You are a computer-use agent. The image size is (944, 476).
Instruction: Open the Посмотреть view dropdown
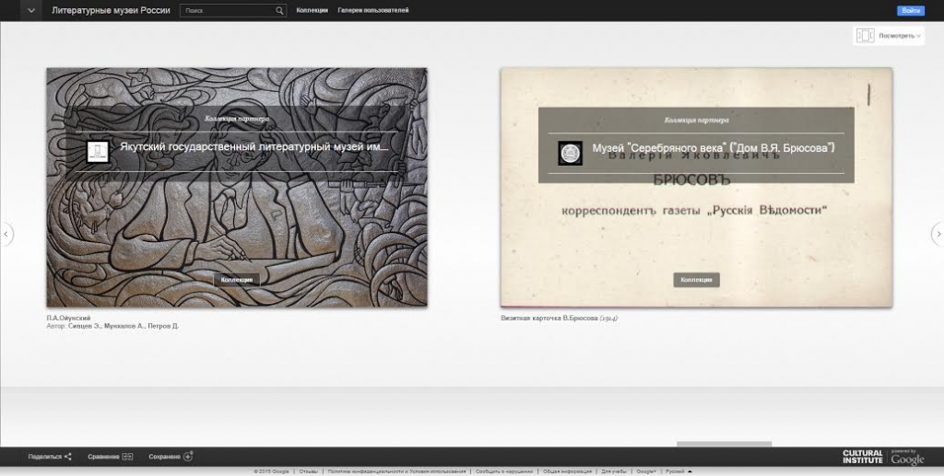(900, 36)
